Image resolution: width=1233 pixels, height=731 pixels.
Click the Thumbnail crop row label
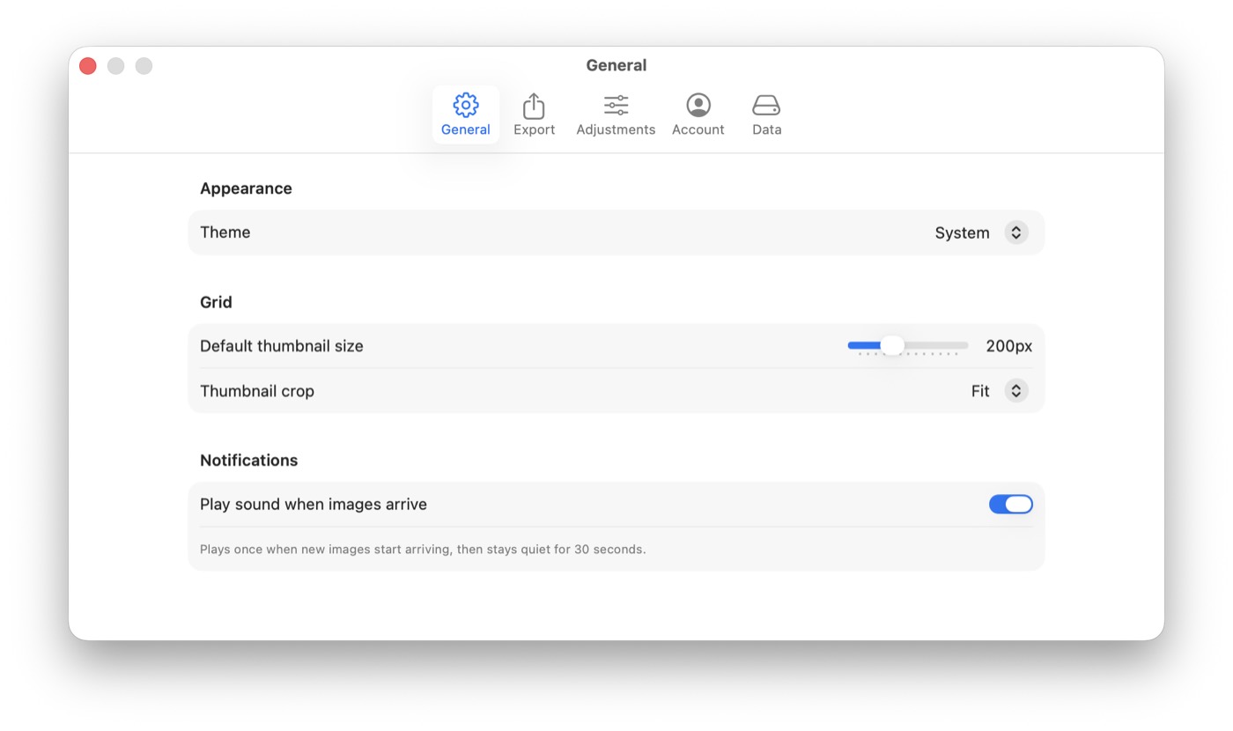pos(256,391)
